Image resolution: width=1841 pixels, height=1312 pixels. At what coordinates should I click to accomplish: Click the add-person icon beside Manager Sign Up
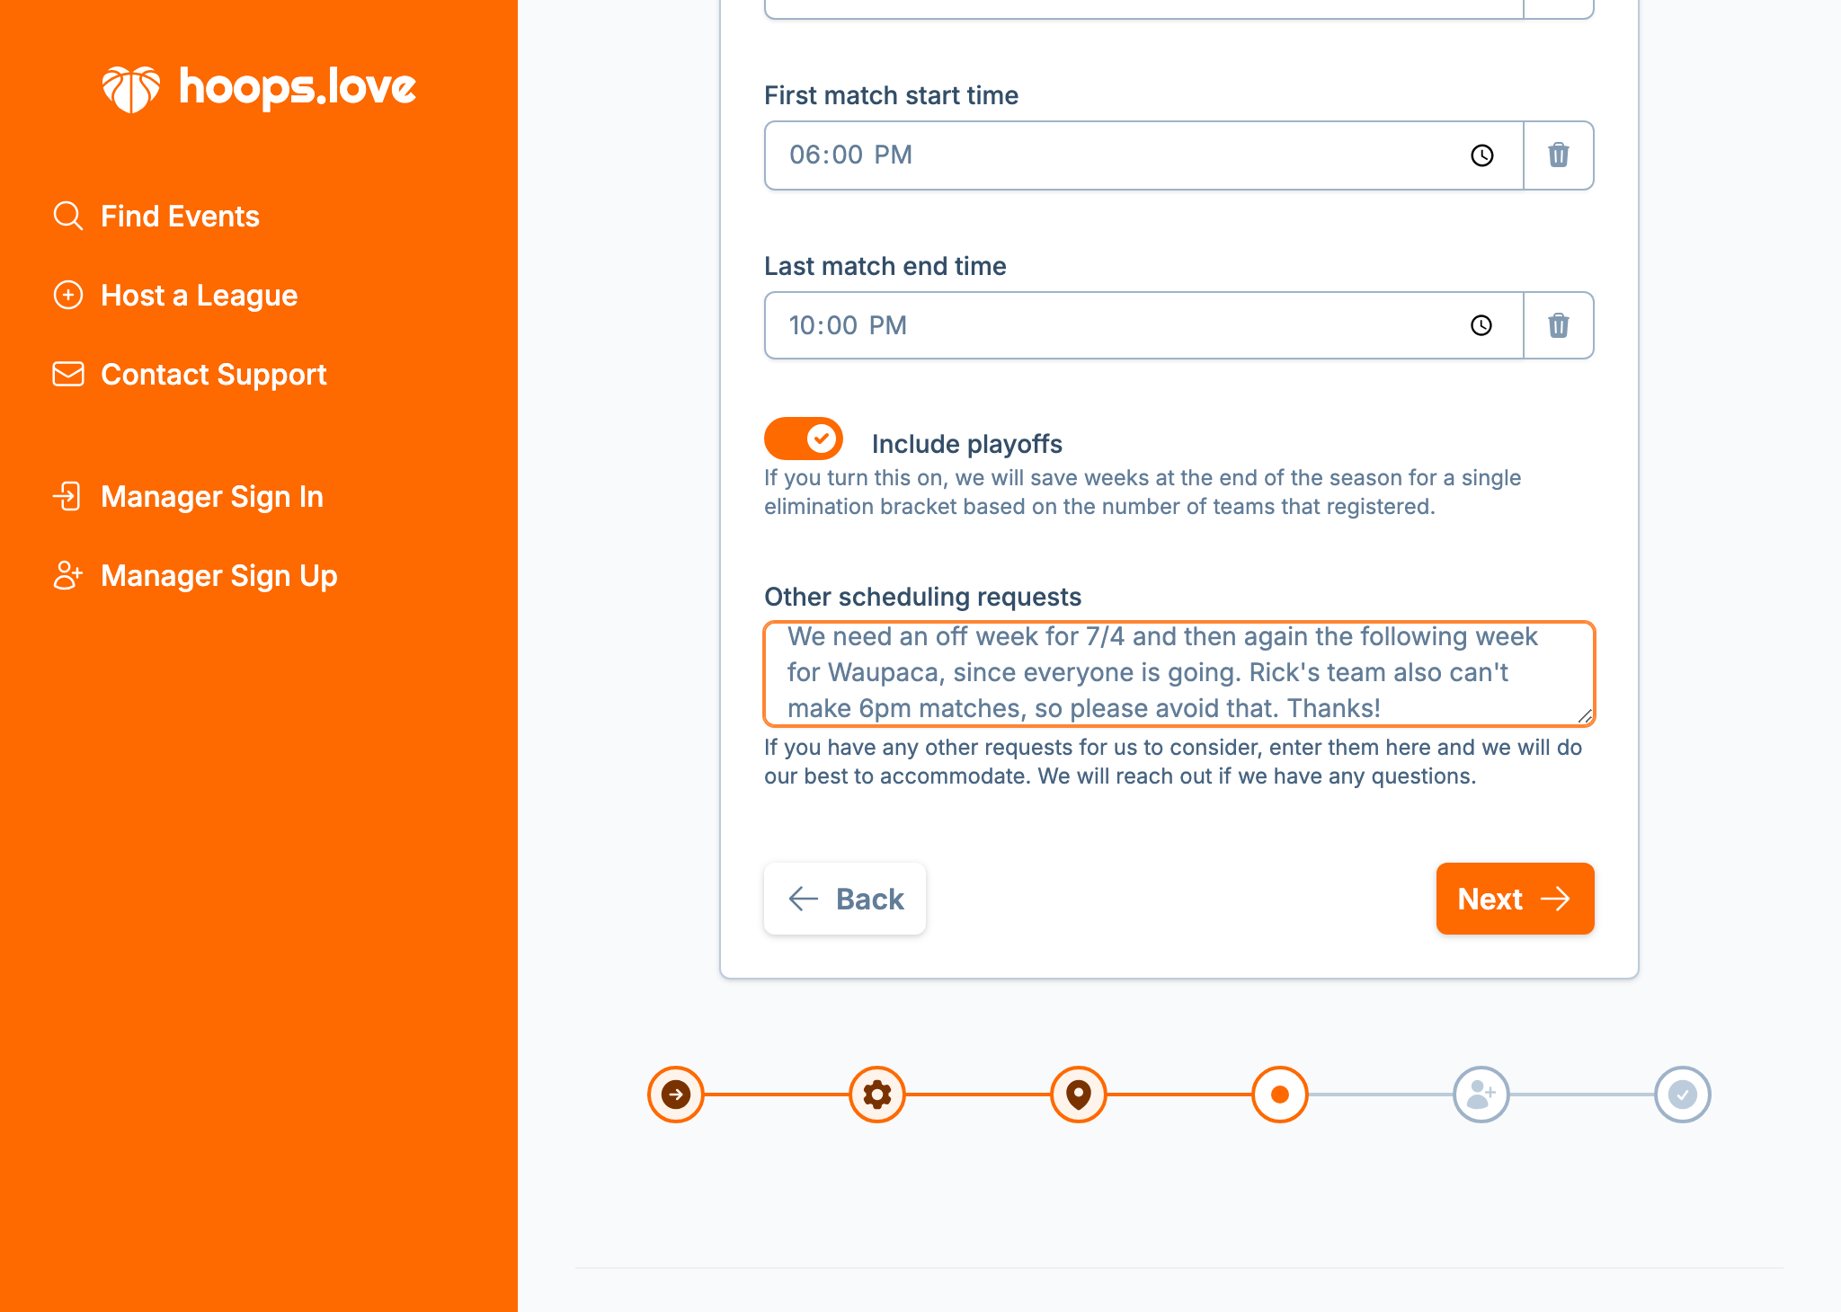(68, 575)
